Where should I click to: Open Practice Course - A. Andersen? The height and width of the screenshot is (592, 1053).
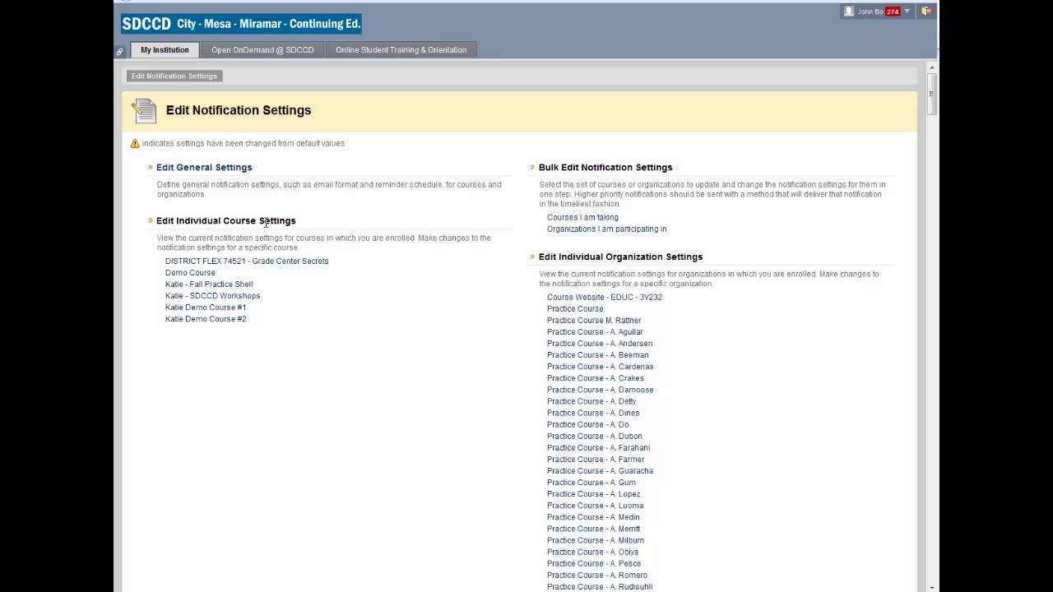coord(600,344)
